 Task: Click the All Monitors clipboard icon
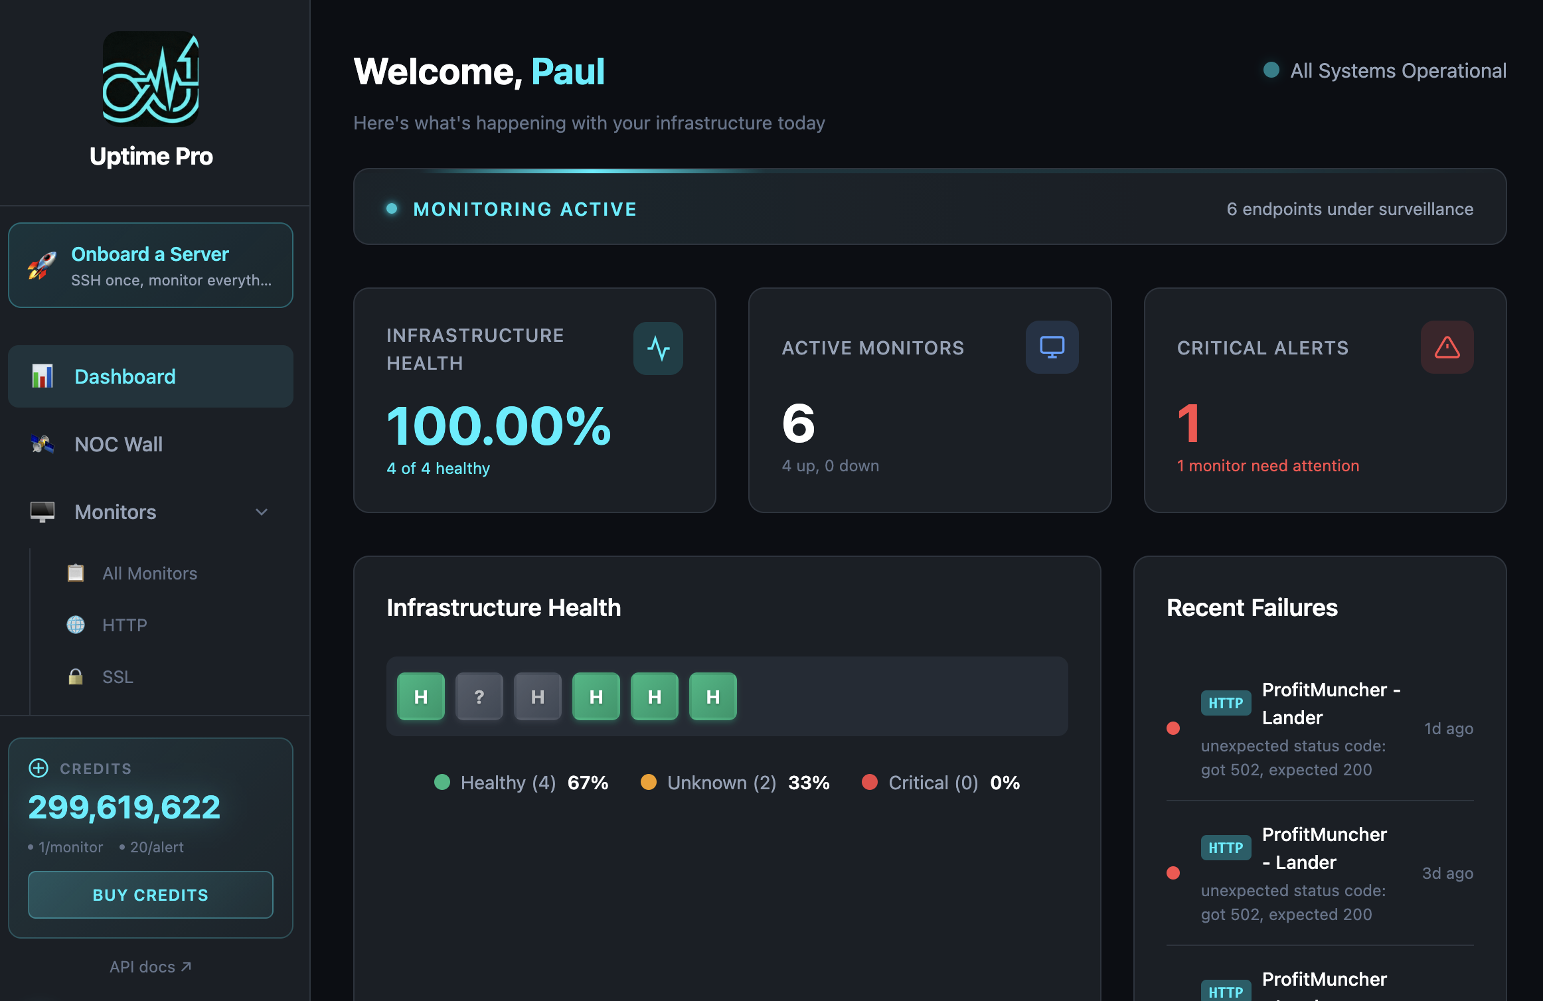pyautogui.click(x=76, y=573)
